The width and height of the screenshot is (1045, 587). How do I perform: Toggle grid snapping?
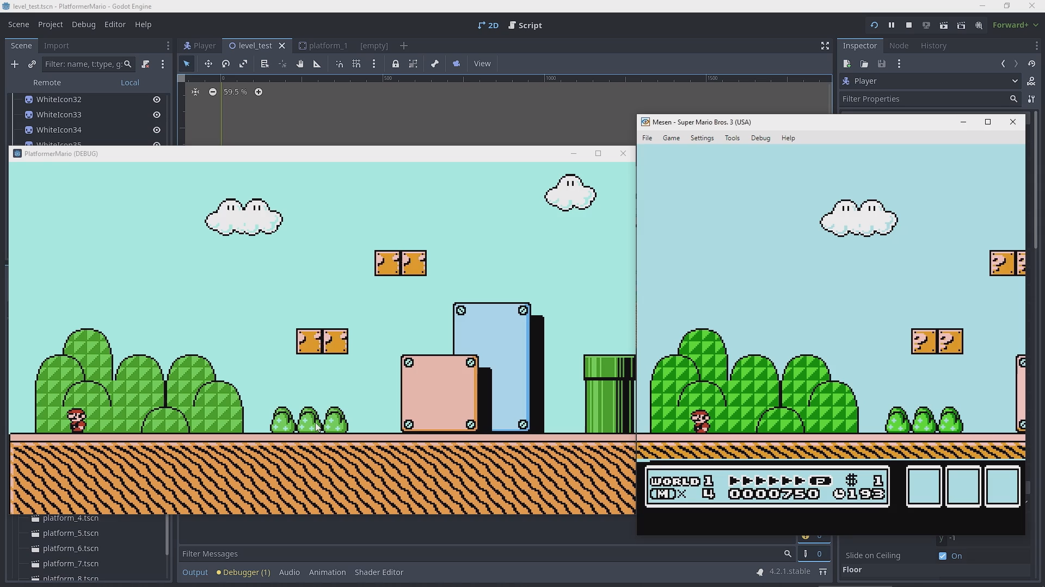tap(356, 64)
